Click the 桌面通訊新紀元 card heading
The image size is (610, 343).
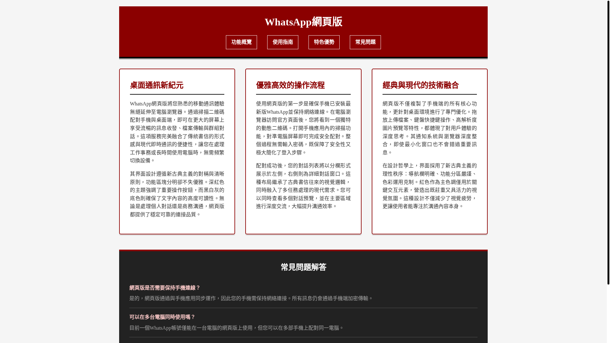[157, 85]
